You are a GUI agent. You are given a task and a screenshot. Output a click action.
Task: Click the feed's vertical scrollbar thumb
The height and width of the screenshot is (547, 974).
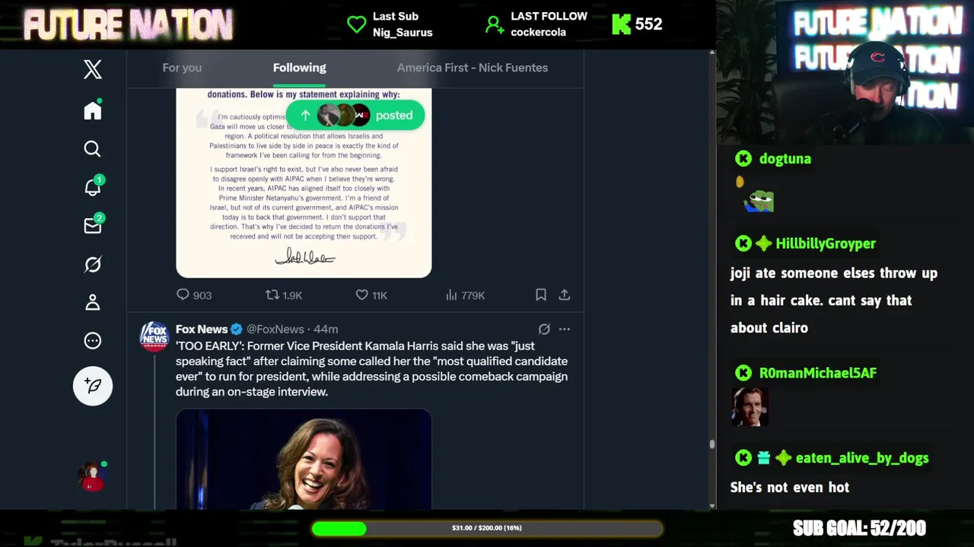712,444
